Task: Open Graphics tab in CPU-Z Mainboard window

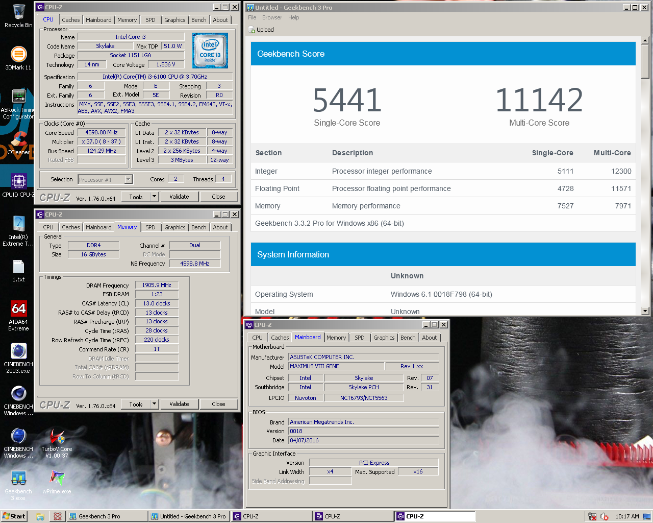Action: pos(384,338)
